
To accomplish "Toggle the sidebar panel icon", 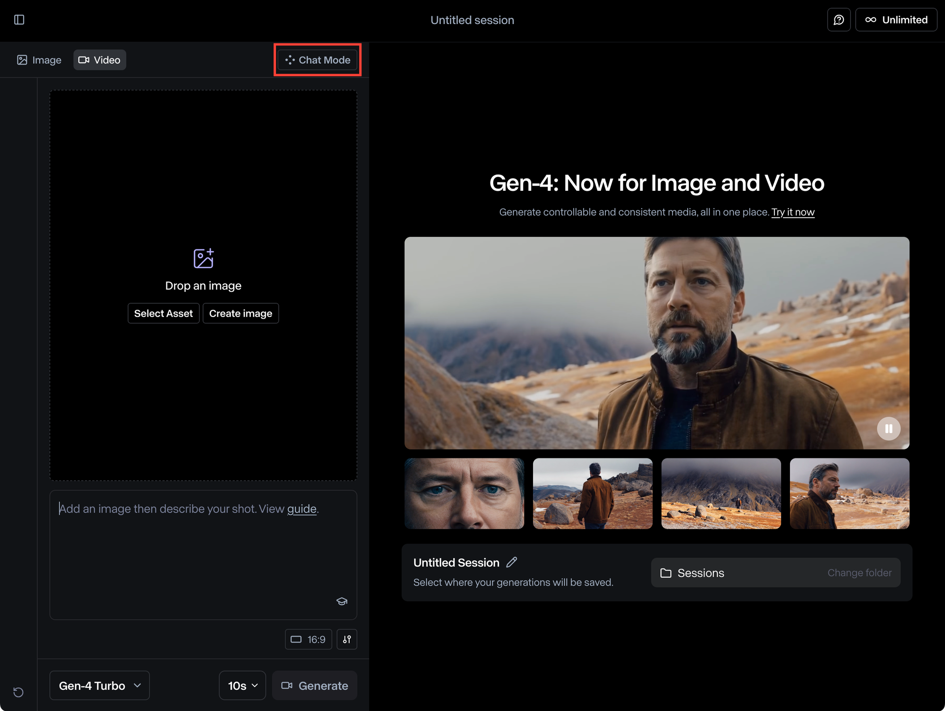I will [x=19, y=20].
